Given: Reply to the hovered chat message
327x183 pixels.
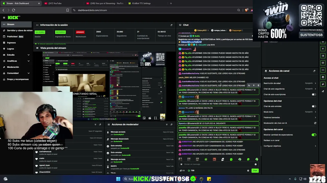Looking at the screenshot, I should tap(249, 86).
